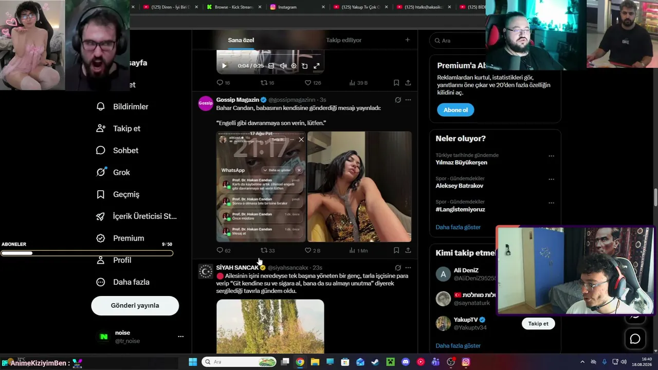Image resolution: width=658 pixels, height=370 pixels.
Task: Open the Windows Start menu
Action: tap(193, 362)
